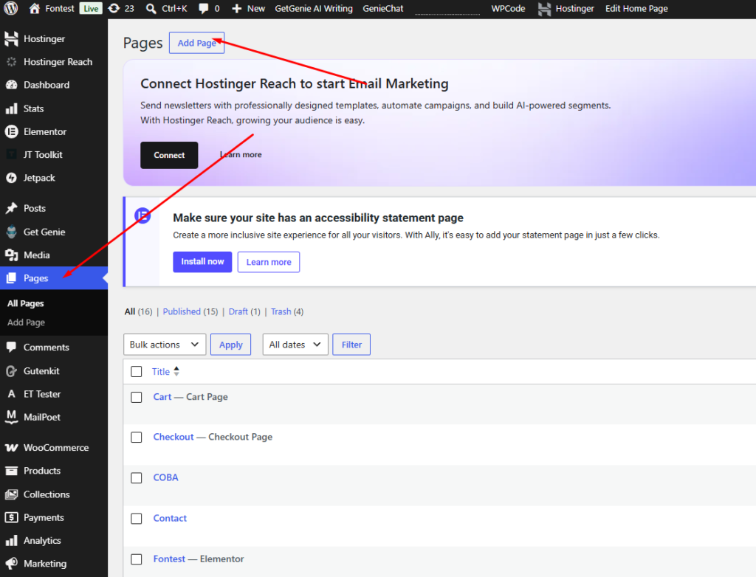Open Add Page submenu item in sidebar
This screenshot has height=577, width=756.
tap(26, 322)
